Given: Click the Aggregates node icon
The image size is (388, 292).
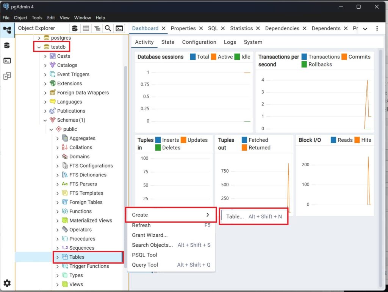Looking at the screenshot, I should [x=65, y=138].
